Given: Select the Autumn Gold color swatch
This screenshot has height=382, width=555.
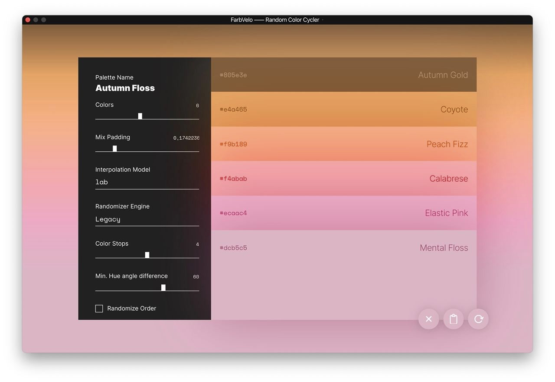Looking at the screenshot, I should [343, 74].
